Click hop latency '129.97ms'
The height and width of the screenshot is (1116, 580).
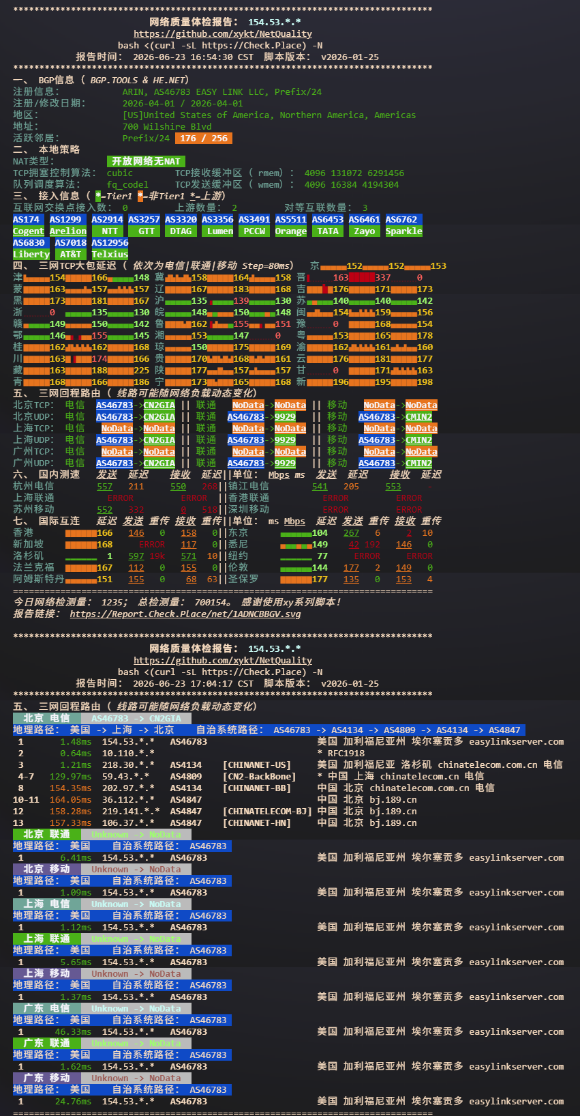(70, 776)
